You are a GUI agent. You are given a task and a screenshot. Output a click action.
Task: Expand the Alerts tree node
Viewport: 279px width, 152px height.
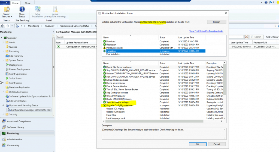coord(3,42)
